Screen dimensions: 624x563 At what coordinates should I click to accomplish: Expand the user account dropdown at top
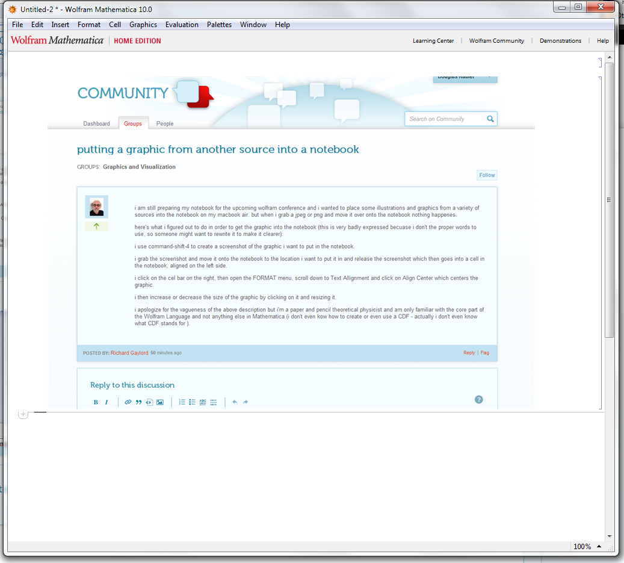pos(465,78)
